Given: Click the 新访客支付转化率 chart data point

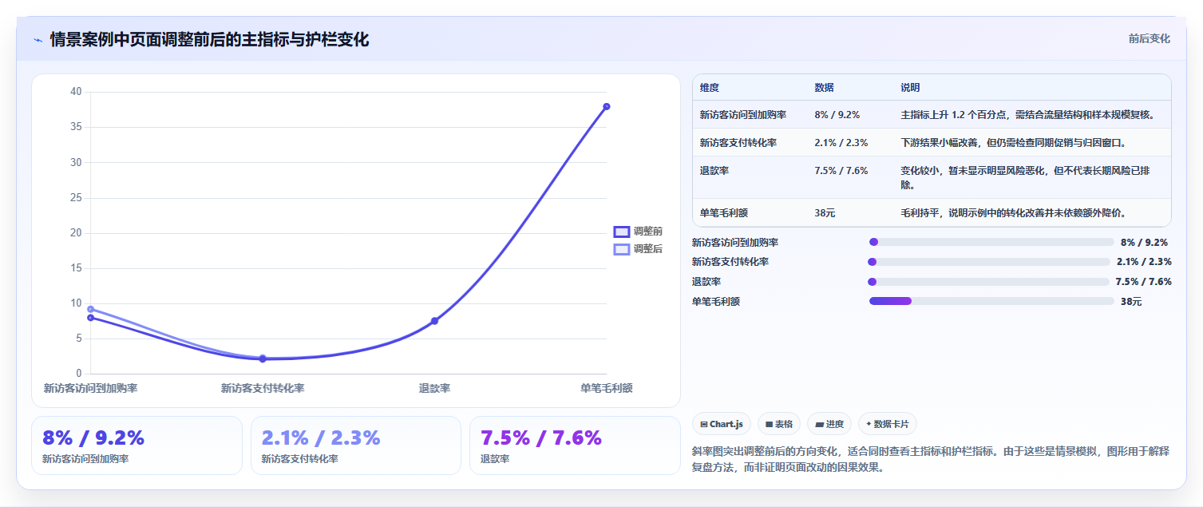Looking at the screenshot, I should pos(263,358).
